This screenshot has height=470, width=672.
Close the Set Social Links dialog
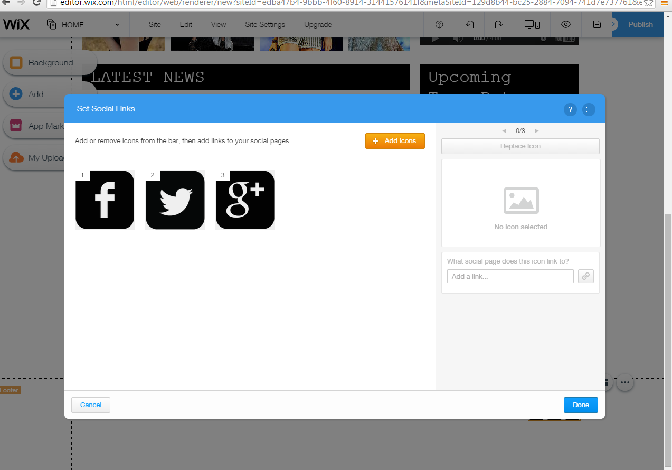(x=589, y=109)
